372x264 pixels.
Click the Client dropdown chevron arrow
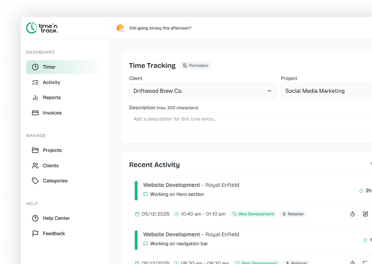270,91
